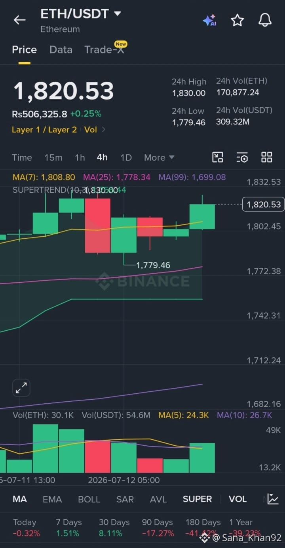Click the 7 Days 1.51% performance

(x=69, y=528)
